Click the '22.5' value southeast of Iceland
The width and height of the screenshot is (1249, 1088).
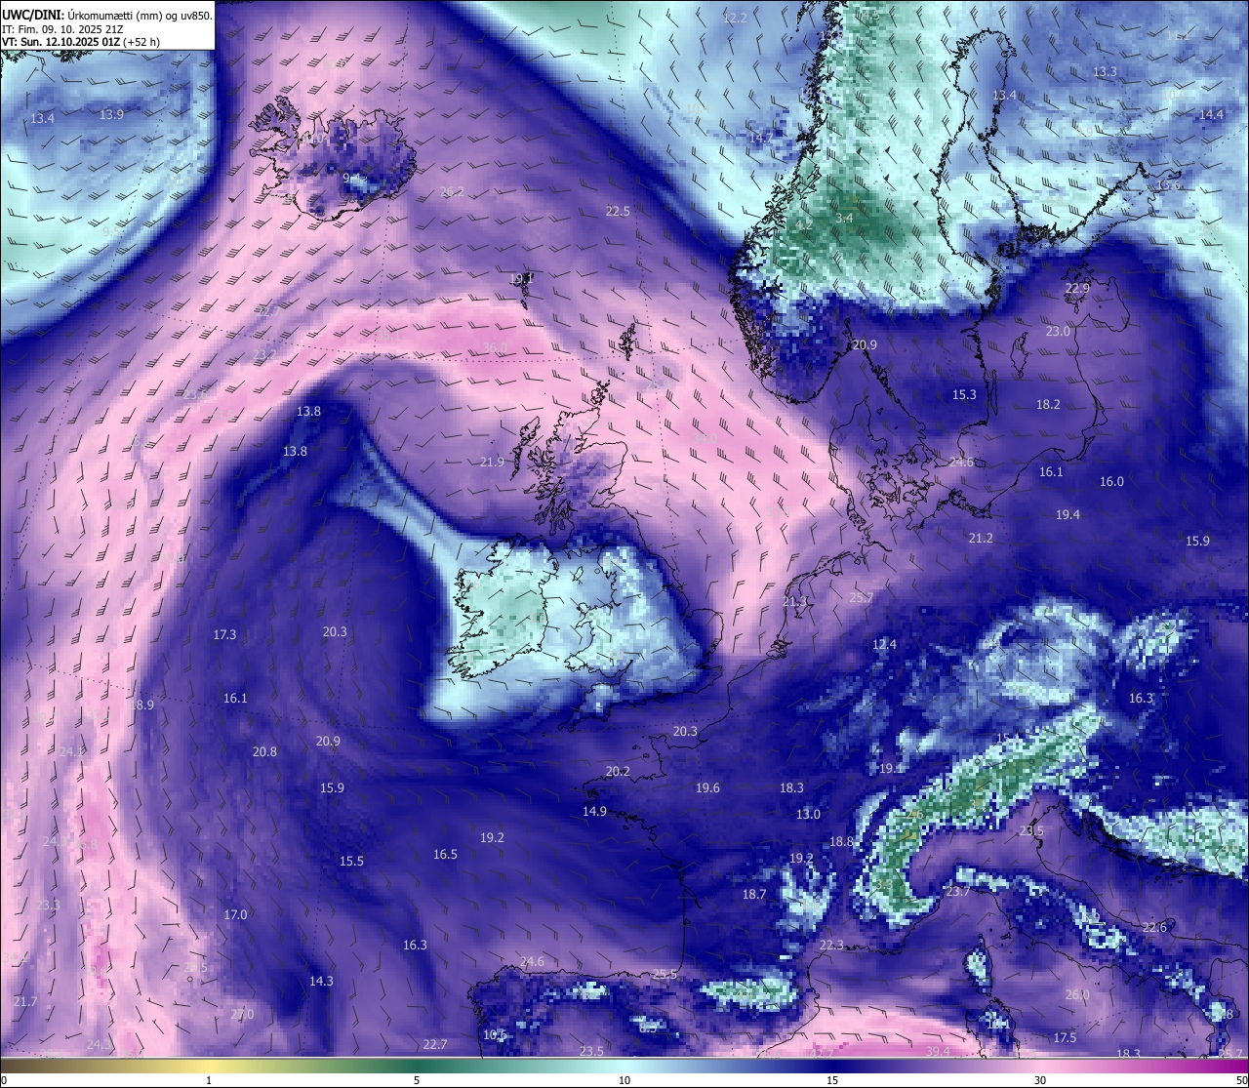pyautogui.click(x=618, y=211)
